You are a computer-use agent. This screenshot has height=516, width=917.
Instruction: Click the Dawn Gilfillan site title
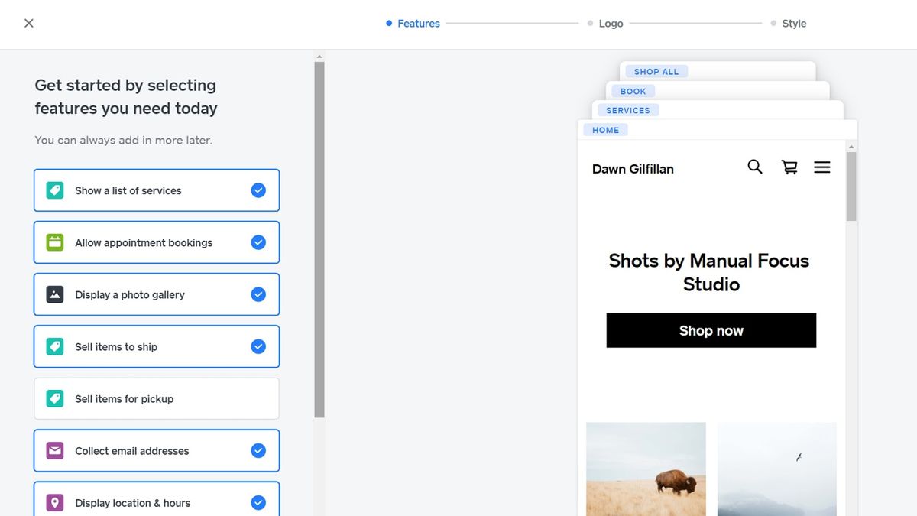(x=632, y=169)
